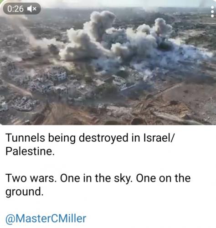The image size is (216, 228).
Task: Click the word 'ground.' in the caption
Action: pyautogui.click(x=25, y=192)
